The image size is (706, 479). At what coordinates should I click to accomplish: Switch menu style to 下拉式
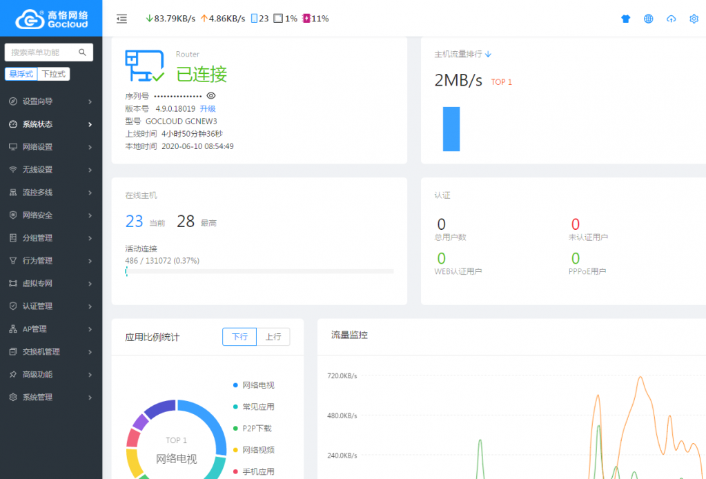click(54, 74)
